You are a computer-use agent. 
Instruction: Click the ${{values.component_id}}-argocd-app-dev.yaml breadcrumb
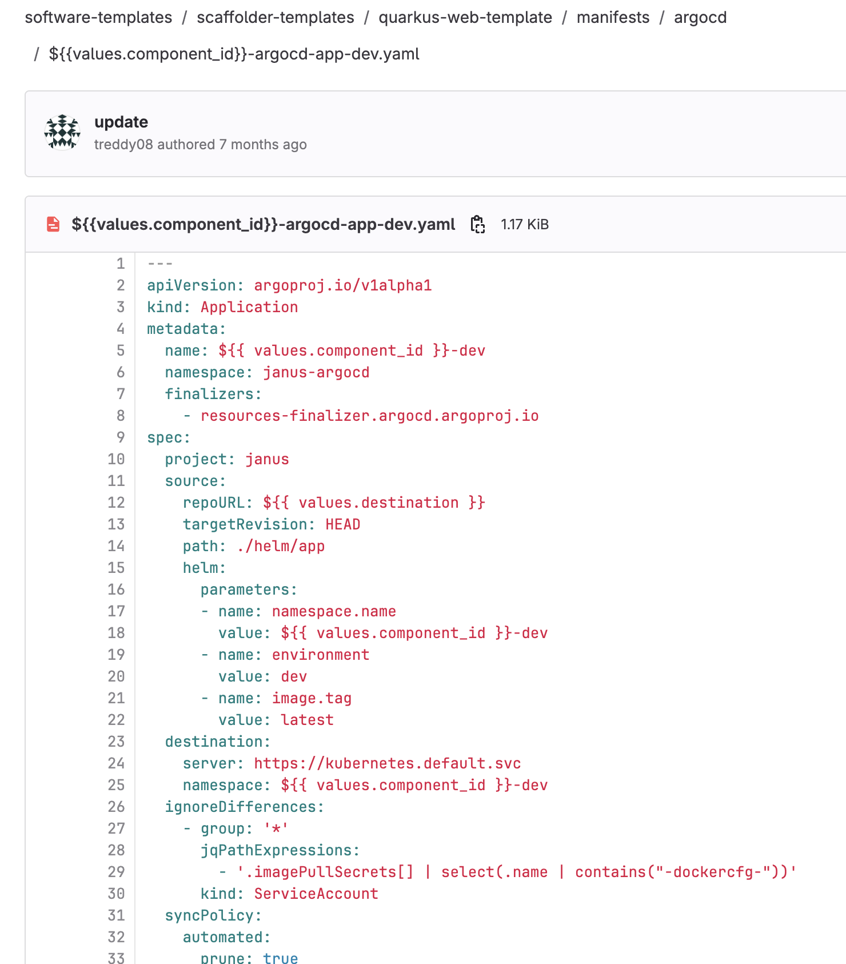tap(234, 54)
